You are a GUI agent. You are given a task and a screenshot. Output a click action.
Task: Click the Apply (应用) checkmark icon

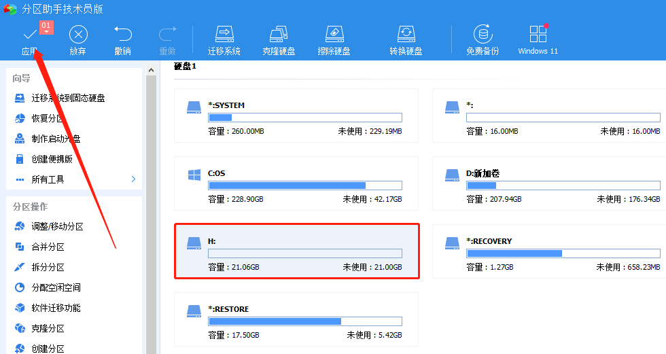point(29,35)
